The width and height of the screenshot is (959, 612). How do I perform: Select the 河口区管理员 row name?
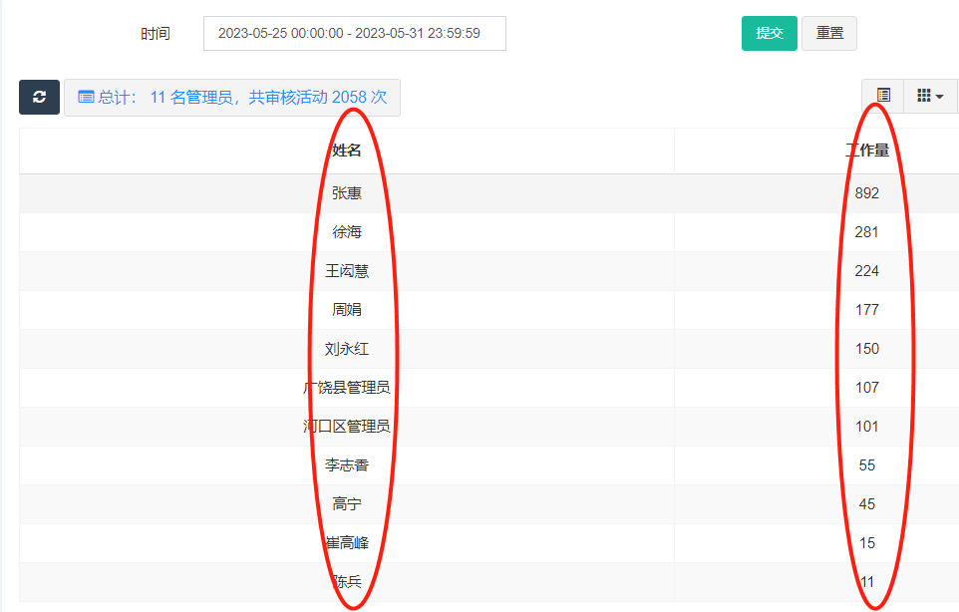347,427
